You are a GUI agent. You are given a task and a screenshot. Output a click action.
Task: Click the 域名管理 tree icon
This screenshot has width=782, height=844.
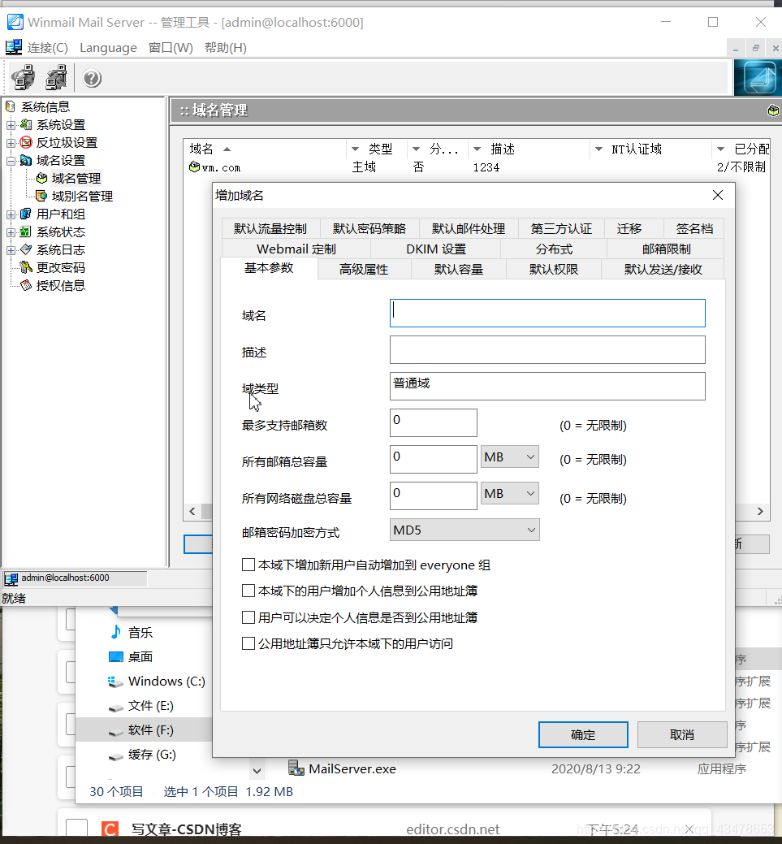coord(41,178)
